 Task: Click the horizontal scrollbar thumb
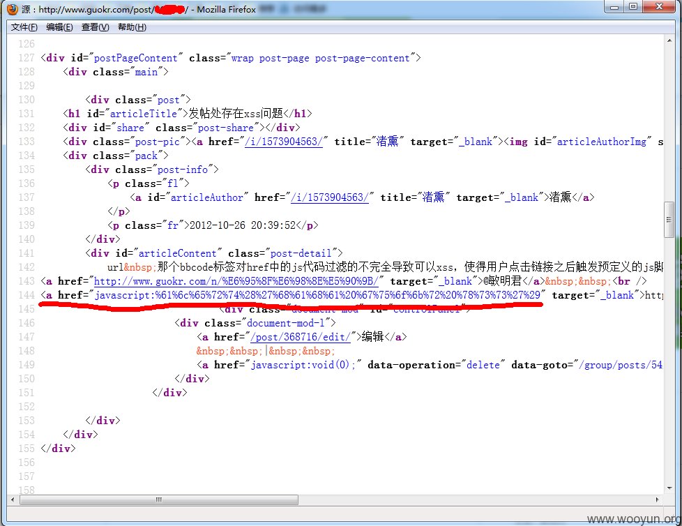point(158,499)
